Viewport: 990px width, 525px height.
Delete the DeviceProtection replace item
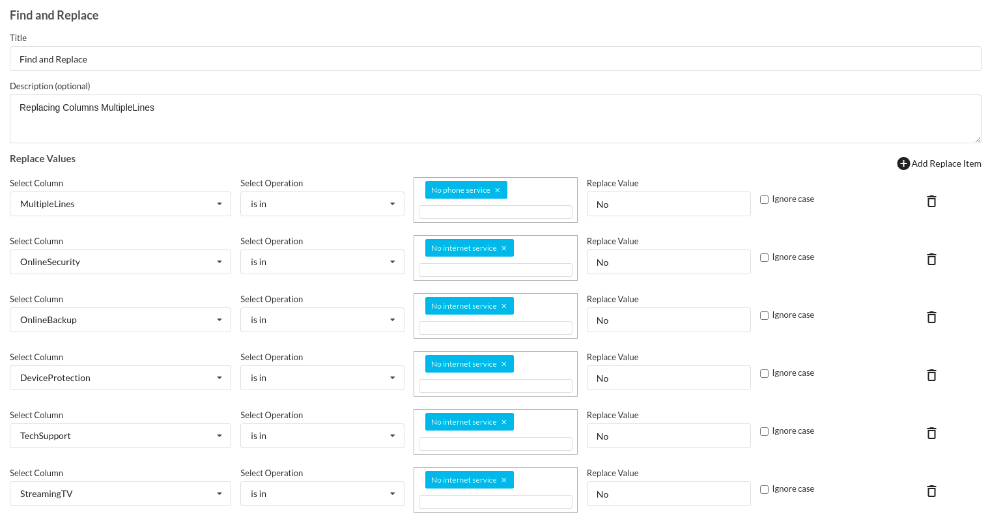(931, 375)
